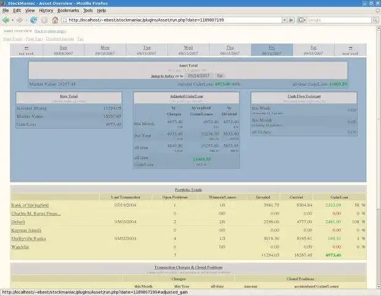Click the green 11005.55 in Adjusted Gain/Loss
381x296 pixels.
pyautogui.click(x=202, y=160)
